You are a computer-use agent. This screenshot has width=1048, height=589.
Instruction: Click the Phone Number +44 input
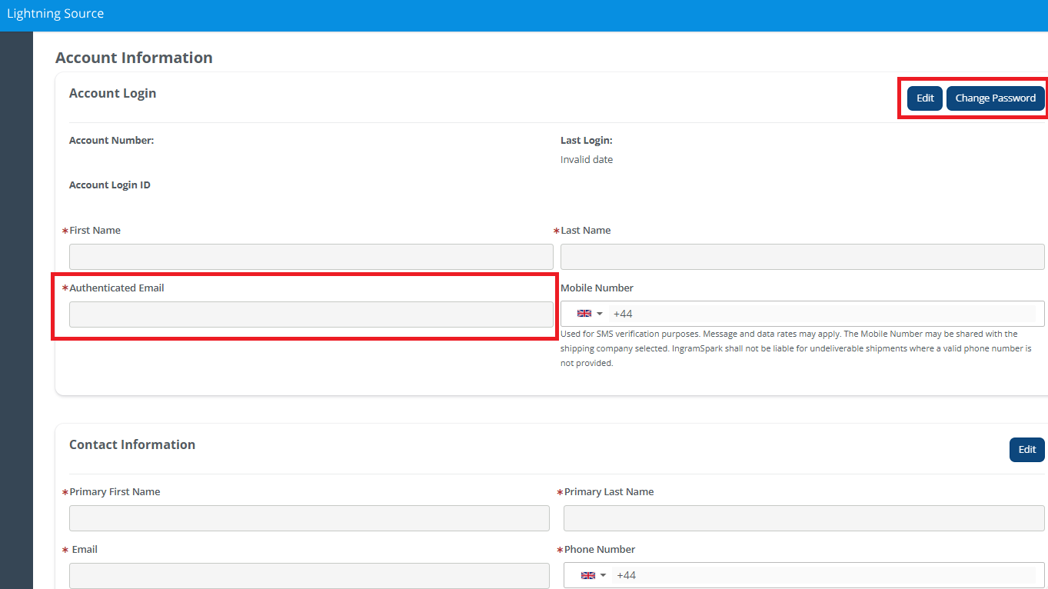point(824,576)
